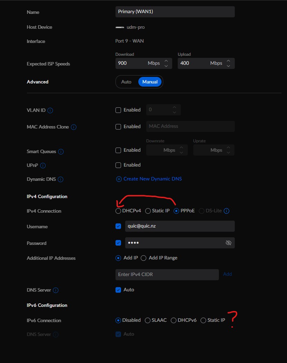Select the DHCPv4 connection radio button
287x363 pixels.
point(118,211)
